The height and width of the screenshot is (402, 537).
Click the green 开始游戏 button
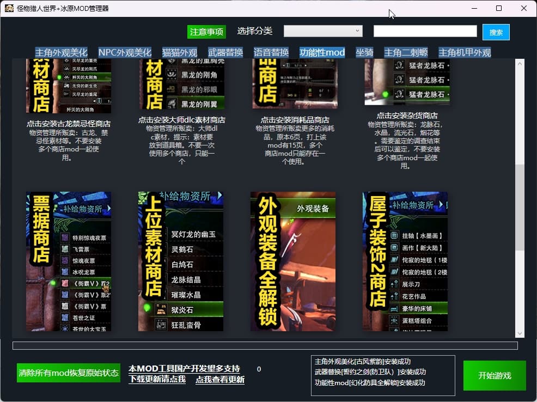[x=495, y=375]
